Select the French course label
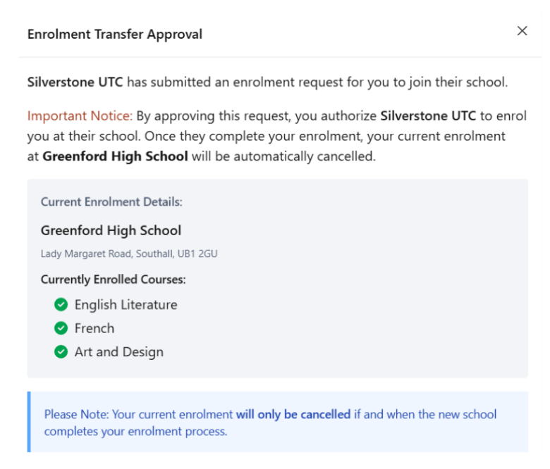Image resolution: width=550 pixels, height=469 pixels. coord(94,328)
